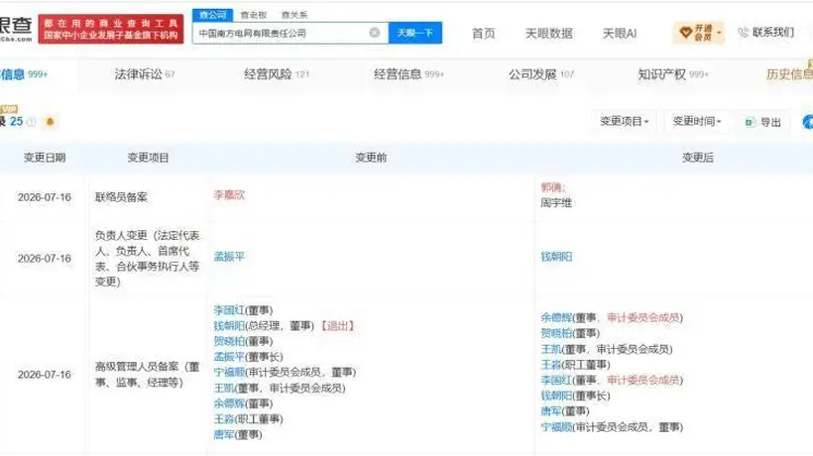Open the 历史信息 tab
The width and height of the screenshot is (813, 456).
pyautogui.click(x=789, y=74)
